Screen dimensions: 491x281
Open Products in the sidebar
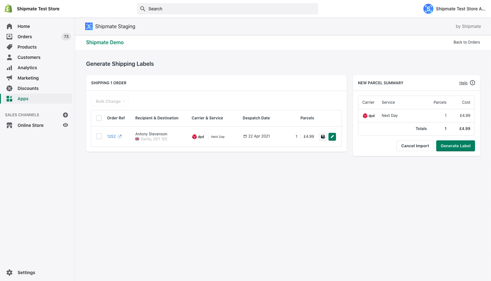coord(27,47)
